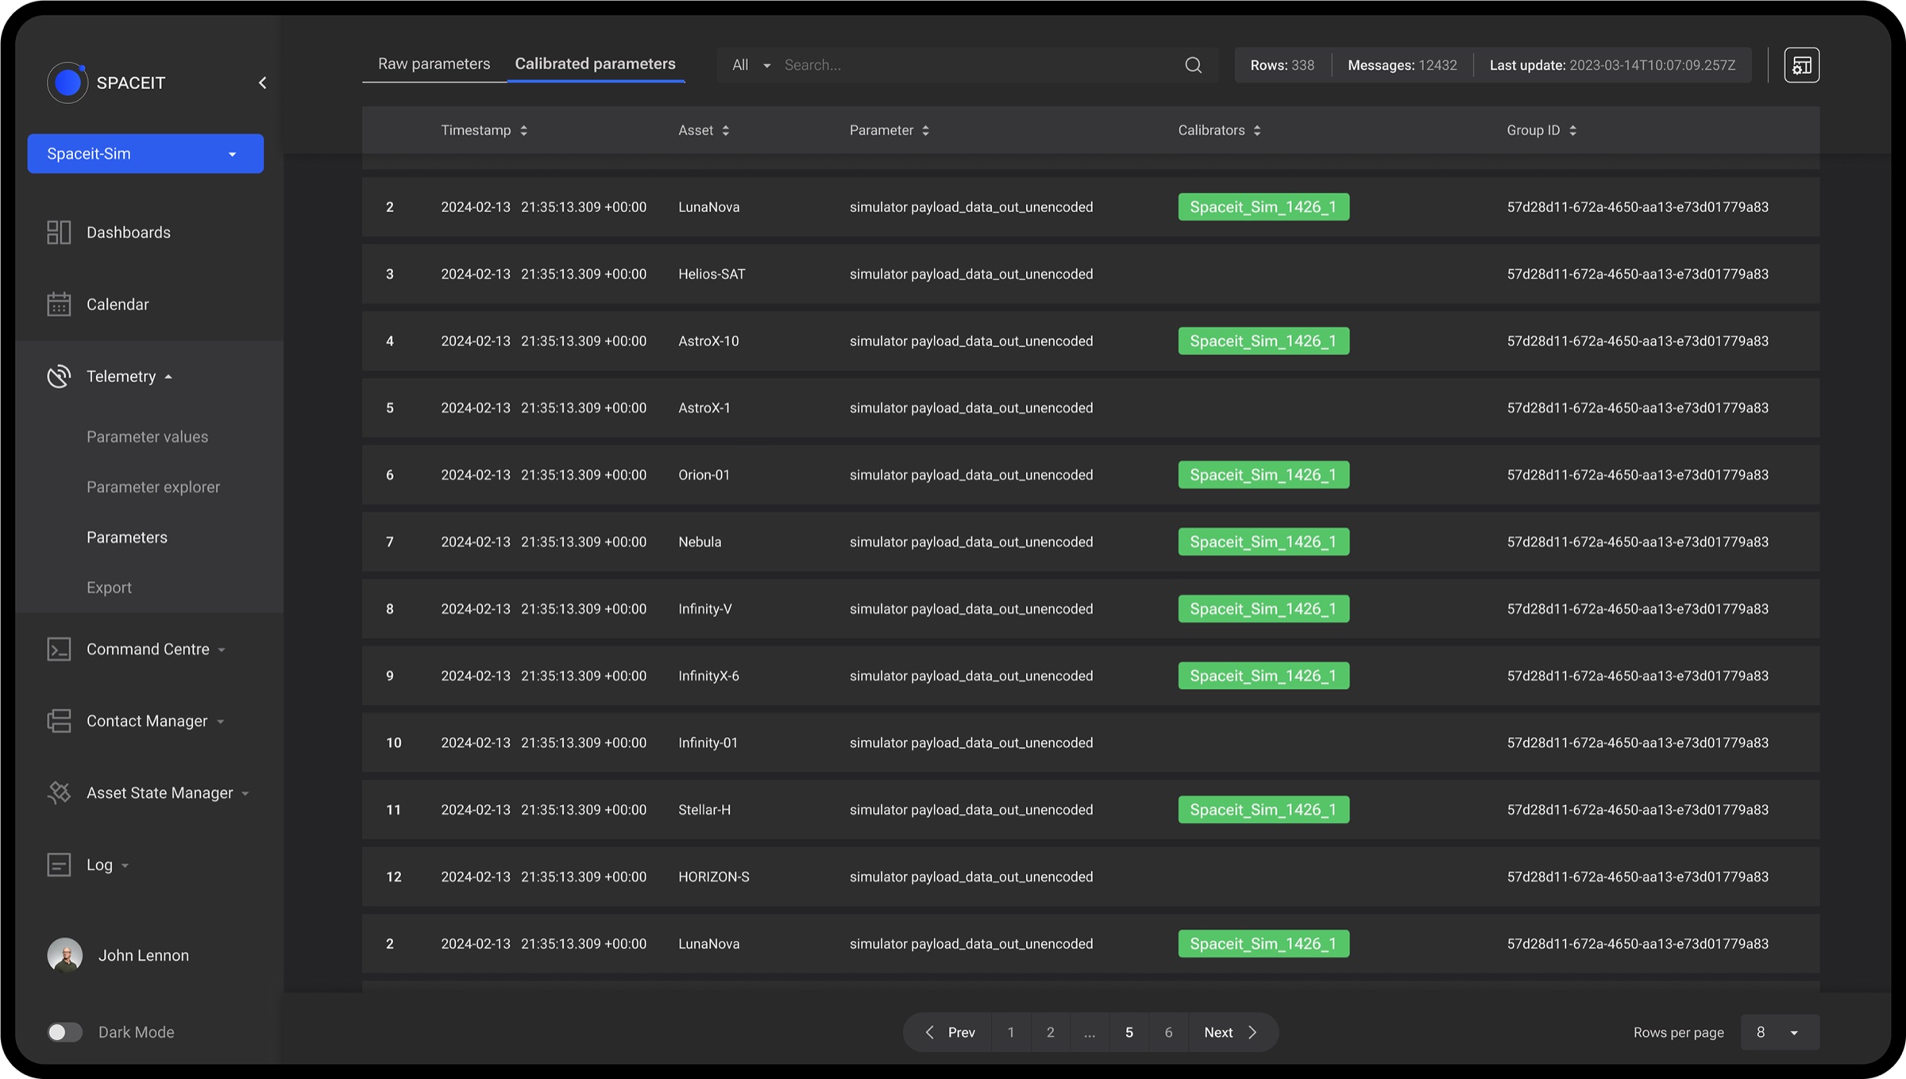Click the Spaceit_Sim_1426_1 tag in Orion-01 row
This screenshot has width=1906, height=1079.
click(x=1264, y=475)
